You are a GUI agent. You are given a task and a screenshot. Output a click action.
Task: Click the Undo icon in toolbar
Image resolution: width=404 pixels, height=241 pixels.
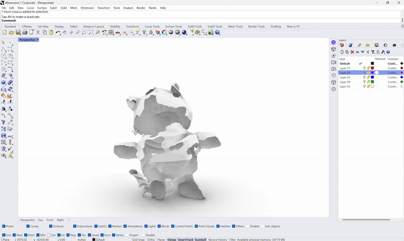click(58, 32)
